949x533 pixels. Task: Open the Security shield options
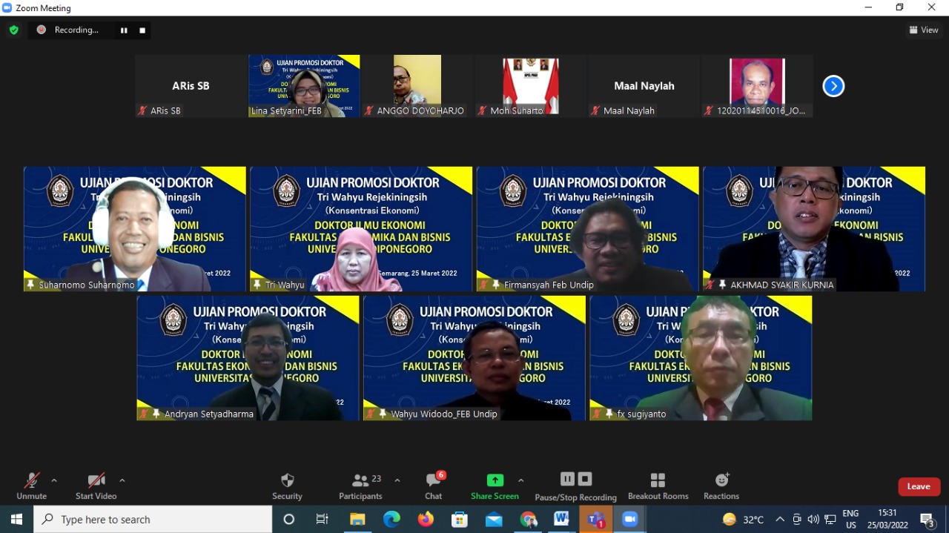coord(288,486)
